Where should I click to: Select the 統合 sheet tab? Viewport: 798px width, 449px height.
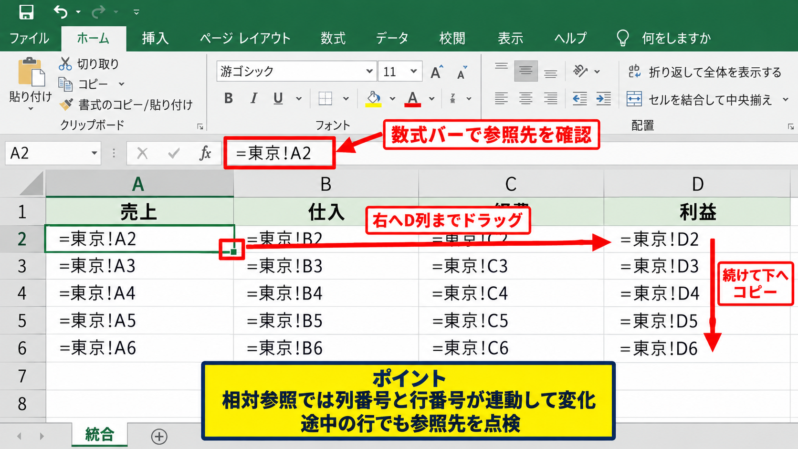click(100, 434)
